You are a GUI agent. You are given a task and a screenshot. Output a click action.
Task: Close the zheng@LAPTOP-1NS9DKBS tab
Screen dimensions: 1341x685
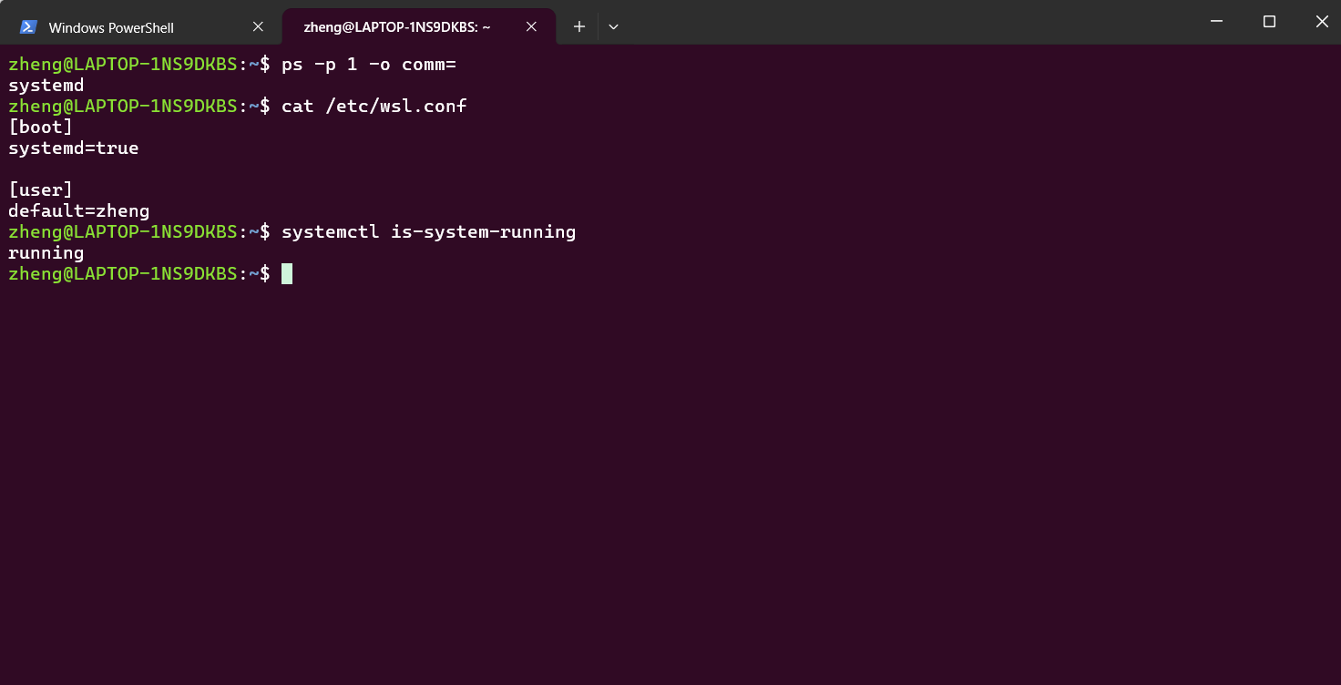531,27
